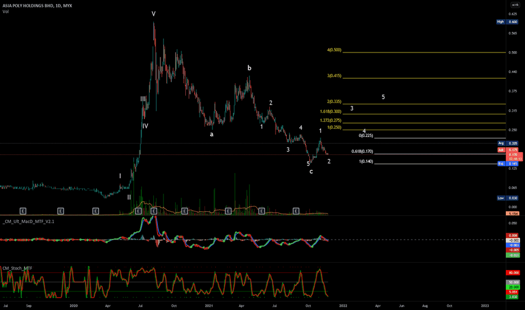525x310 pixels.
Task: Click 2022 on the time axis
Action: [x=343, y=305]
